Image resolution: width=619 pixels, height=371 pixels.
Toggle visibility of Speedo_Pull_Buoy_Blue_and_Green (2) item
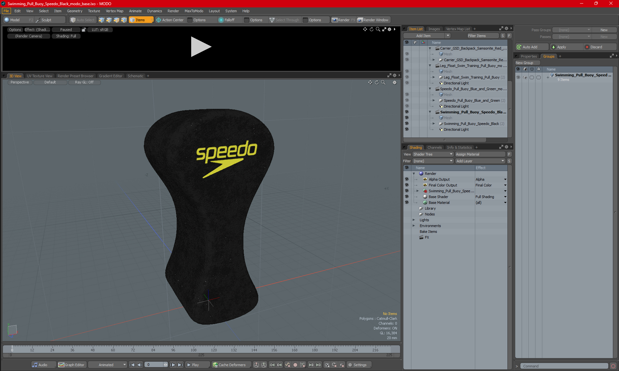point(407,100)
